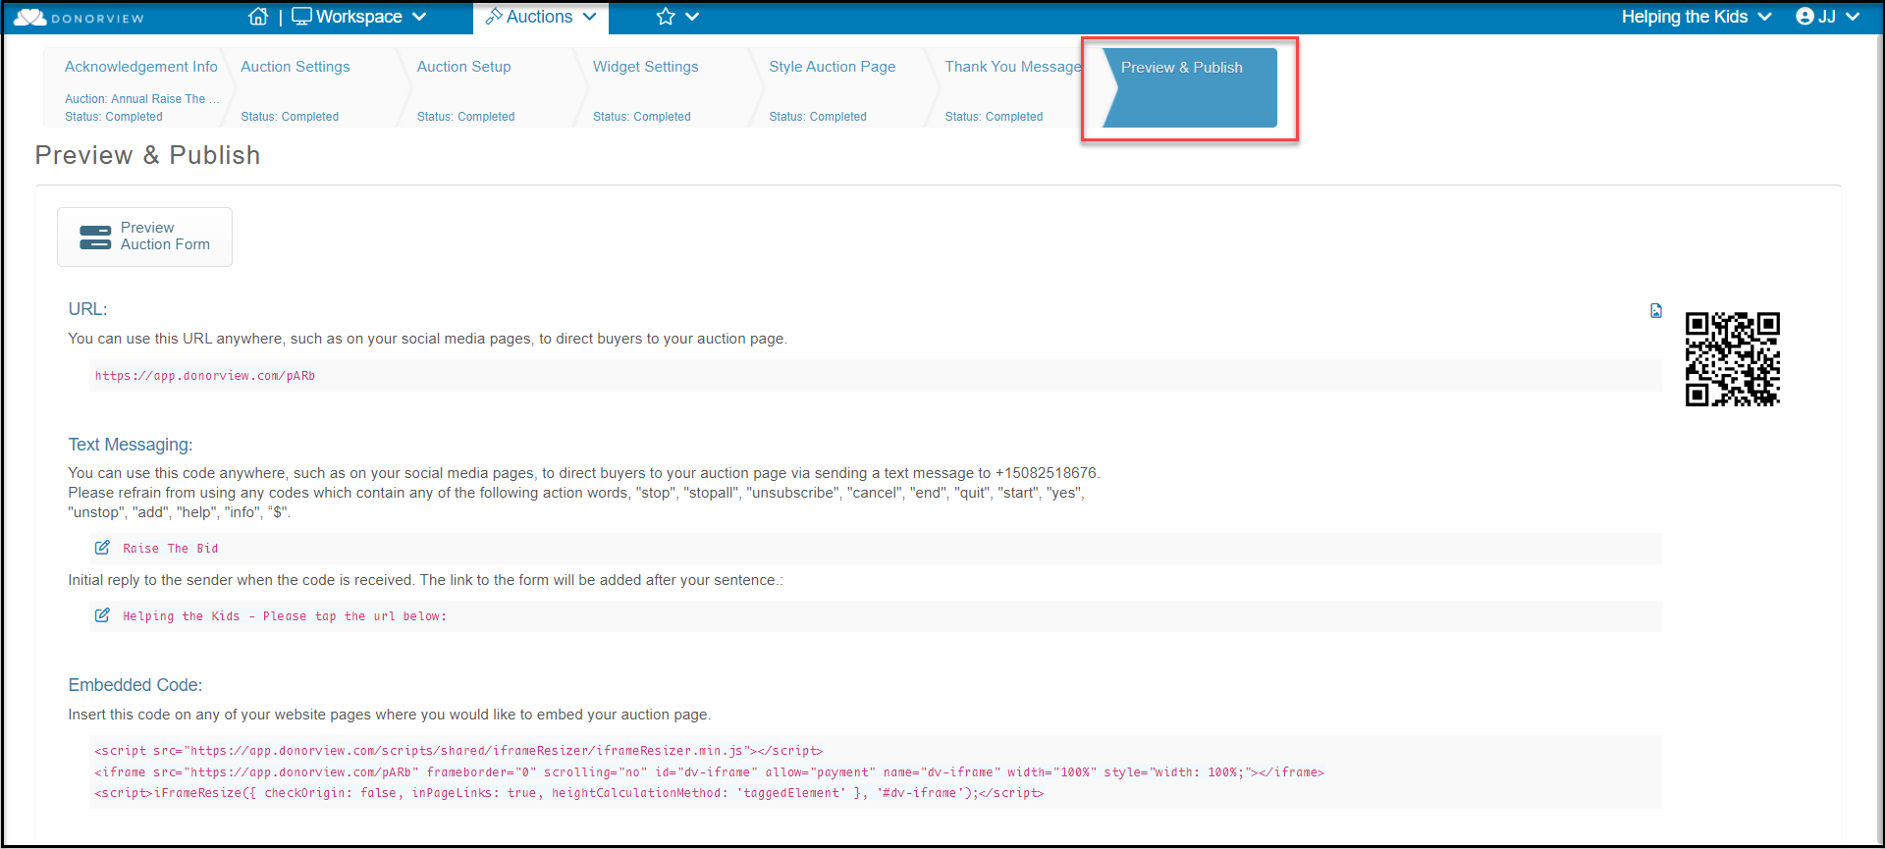Image resolution: width=1885 pixels, height=849 pixels.
Task: Click the Preview Auction Form icon
Action: pyautogui.click(x=95, y=238)
